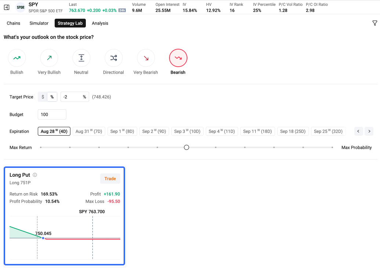Click the Target Price percent input field

pos(75,97)
